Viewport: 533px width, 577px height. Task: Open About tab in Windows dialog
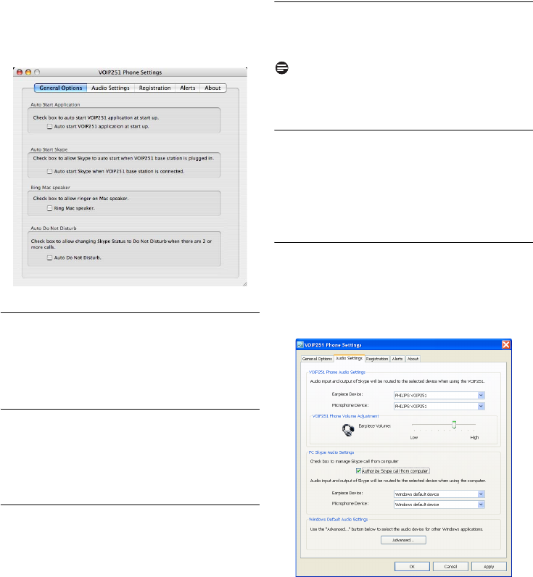[413, 359]
